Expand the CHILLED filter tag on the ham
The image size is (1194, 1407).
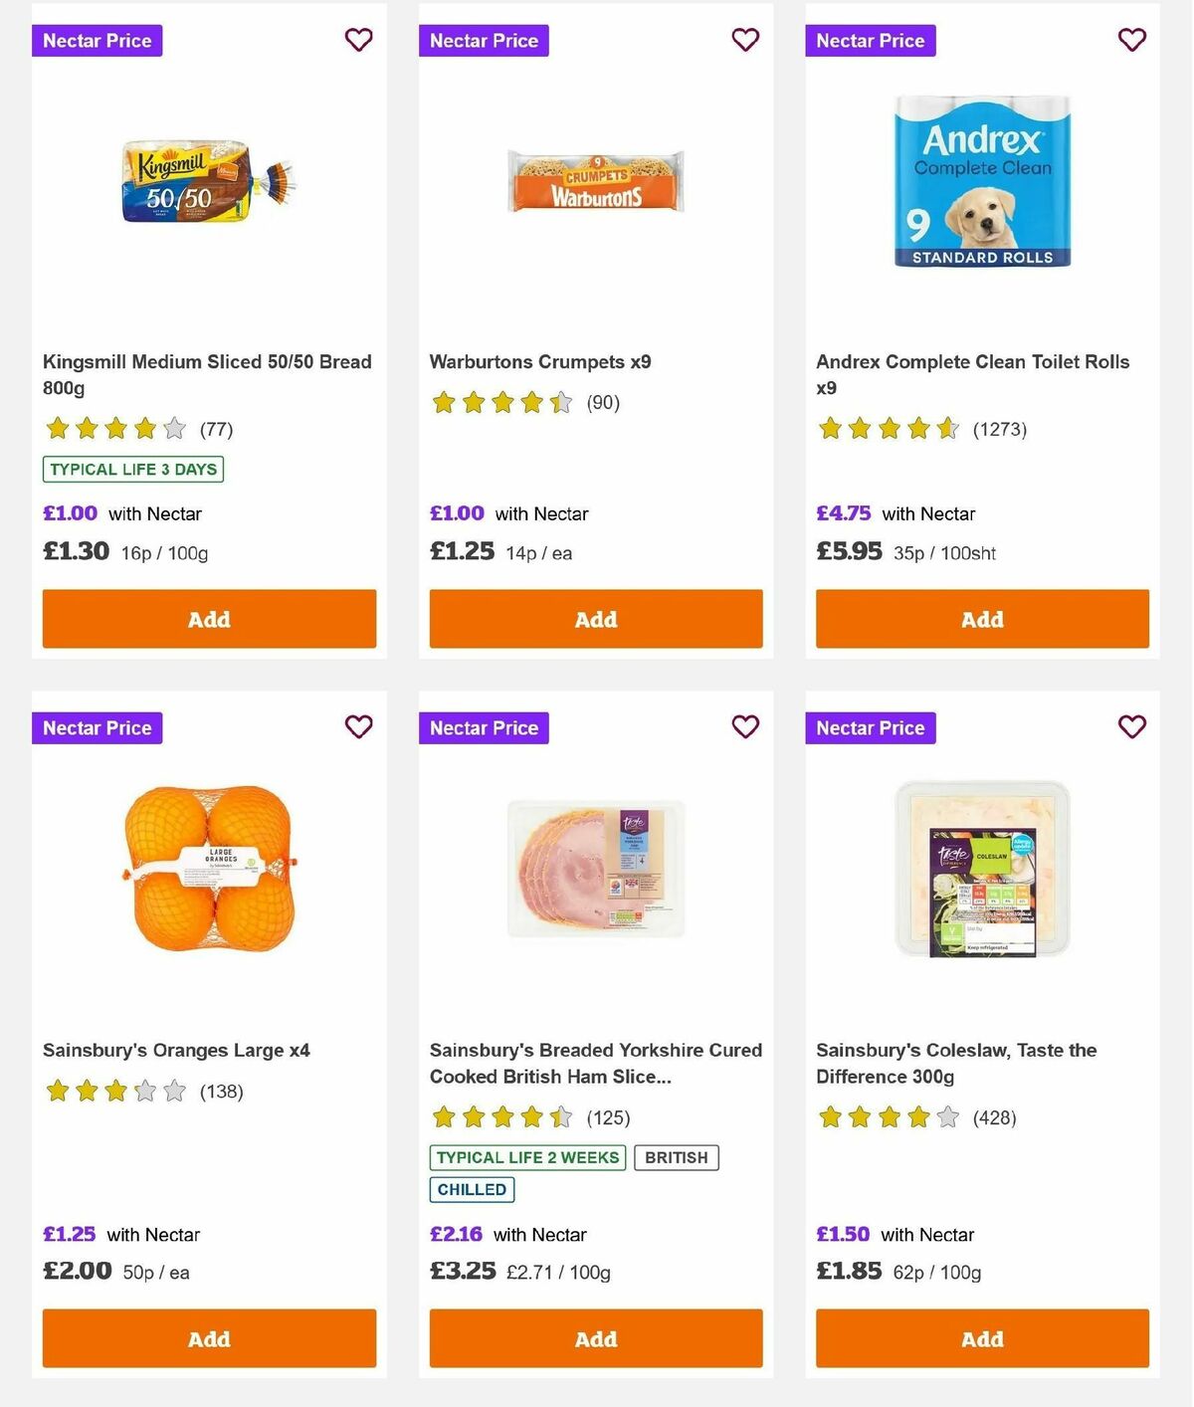471,1189
